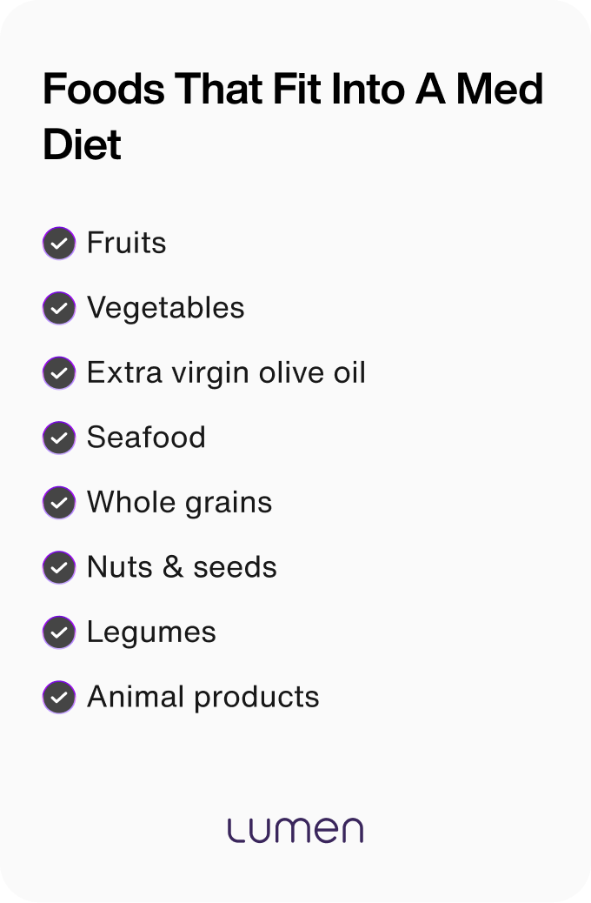Click the Legumes label
Viewport: 591px width, 903px height.
click(151, 633)
